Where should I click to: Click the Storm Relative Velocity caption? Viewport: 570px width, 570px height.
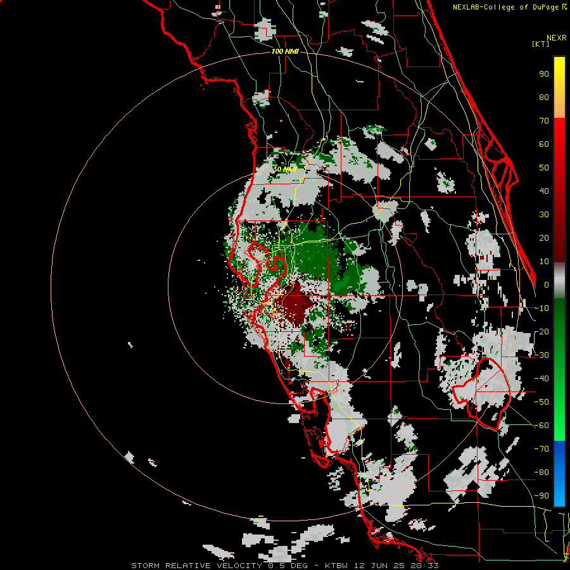pos(284,566)
